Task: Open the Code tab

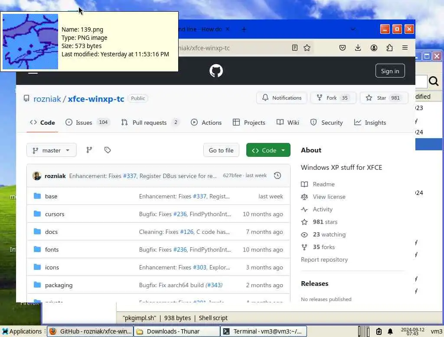Action: click(x=42, y=123)
